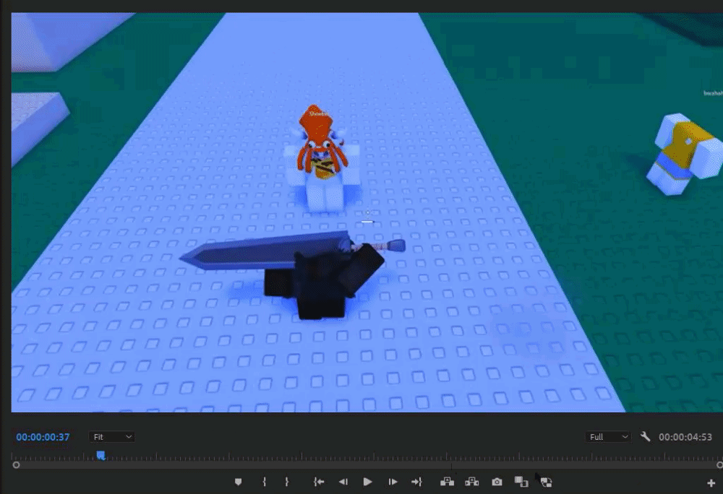Step forward one frame
The image size is (723, 494).
click(392, 481)
